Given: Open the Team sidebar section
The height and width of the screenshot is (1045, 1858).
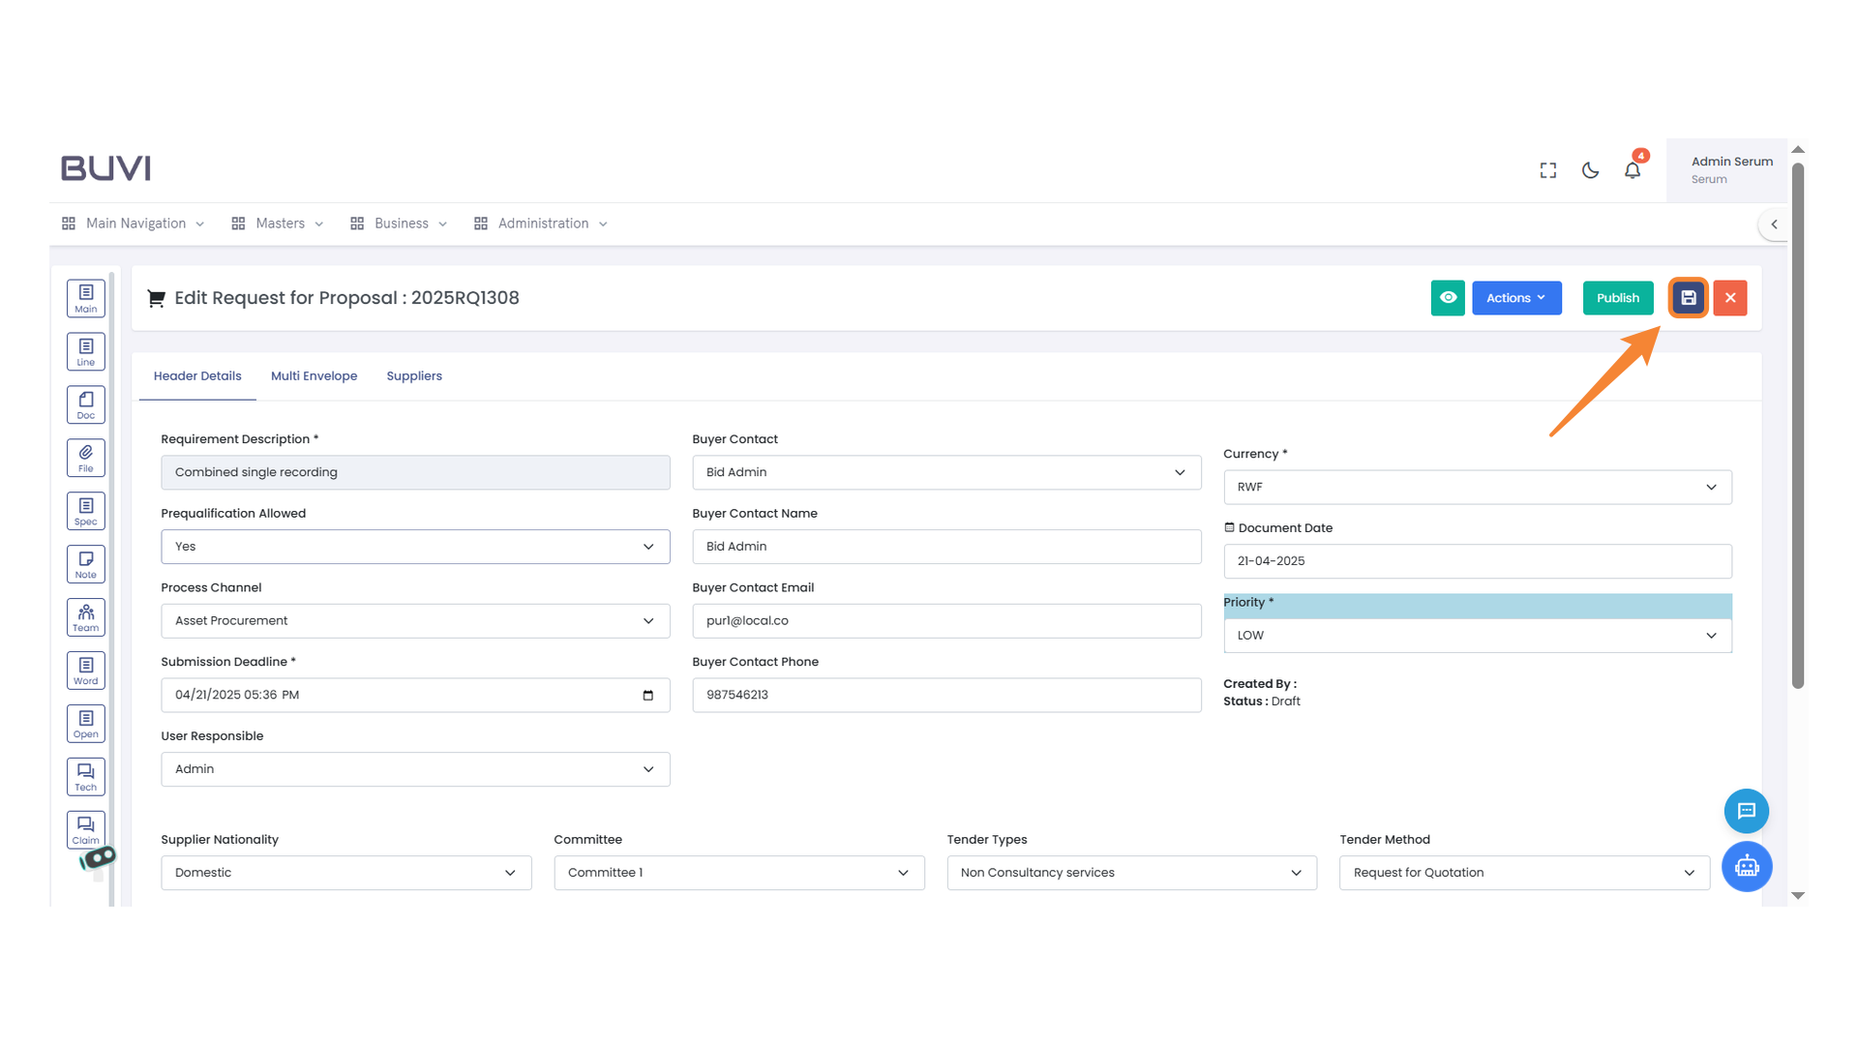Looking at the screenshot, I should (85, 617).
